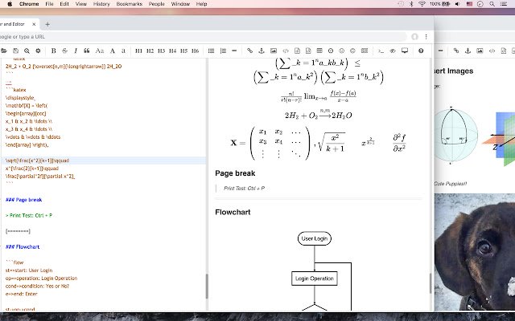The image size is (515, 321).
Task: Toggle bold formatting
Action: (53, 51)
